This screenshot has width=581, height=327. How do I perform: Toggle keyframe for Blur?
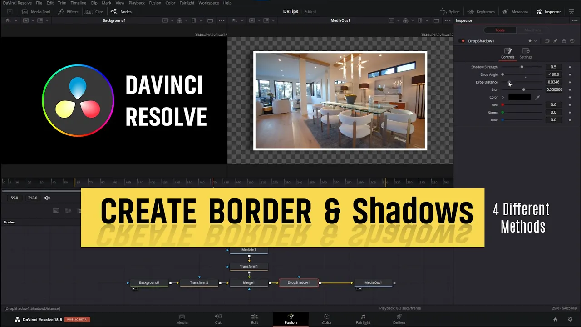[x=570, y=89]
